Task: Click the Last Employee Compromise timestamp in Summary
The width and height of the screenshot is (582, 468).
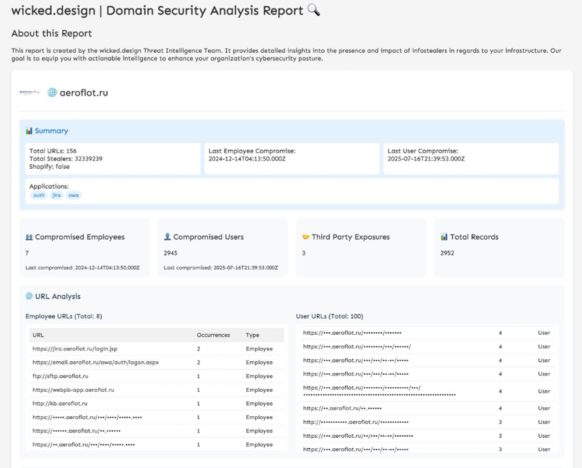Action: pyautogui.click(x=247, y=159)
